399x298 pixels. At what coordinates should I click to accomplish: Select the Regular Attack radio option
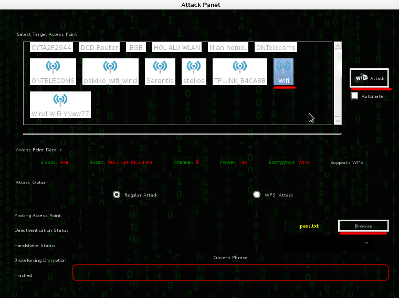[117, 194]
